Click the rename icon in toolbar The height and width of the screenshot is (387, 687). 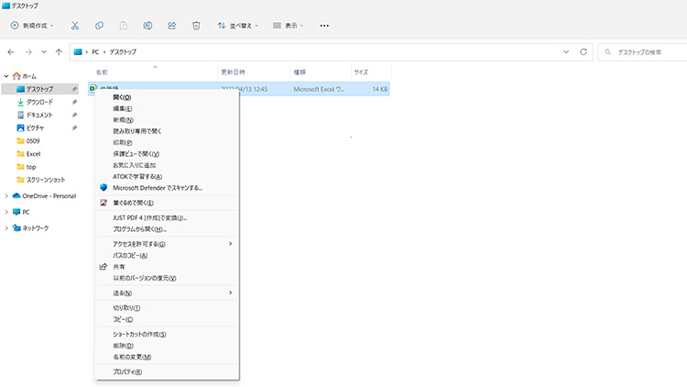pos(147,26)
